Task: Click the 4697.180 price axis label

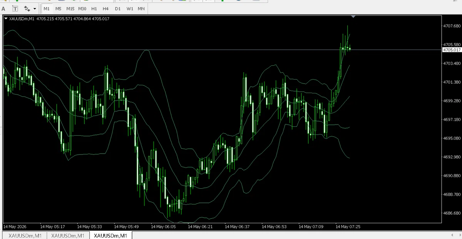Action: point(452,119)
